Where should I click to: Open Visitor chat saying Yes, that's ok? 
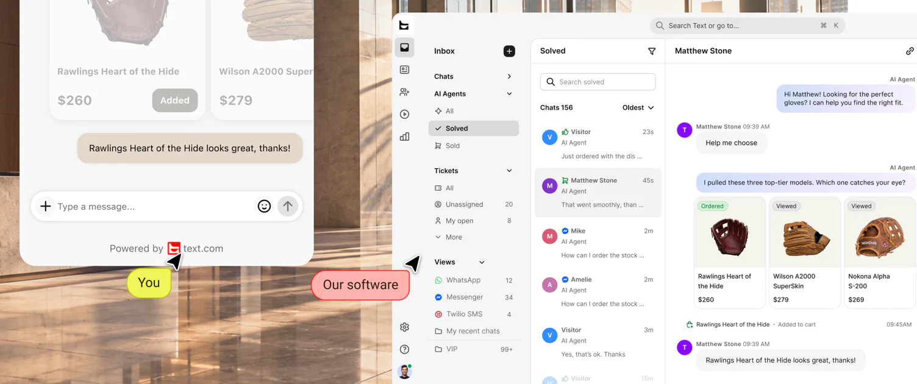tap(598, 342)
